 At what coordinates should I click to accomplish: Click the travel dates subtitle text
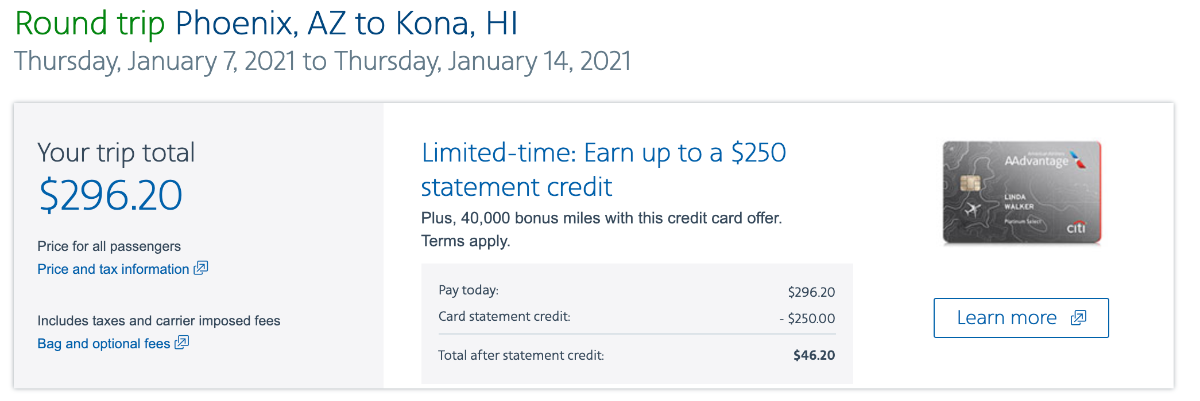tap(322, 61)
